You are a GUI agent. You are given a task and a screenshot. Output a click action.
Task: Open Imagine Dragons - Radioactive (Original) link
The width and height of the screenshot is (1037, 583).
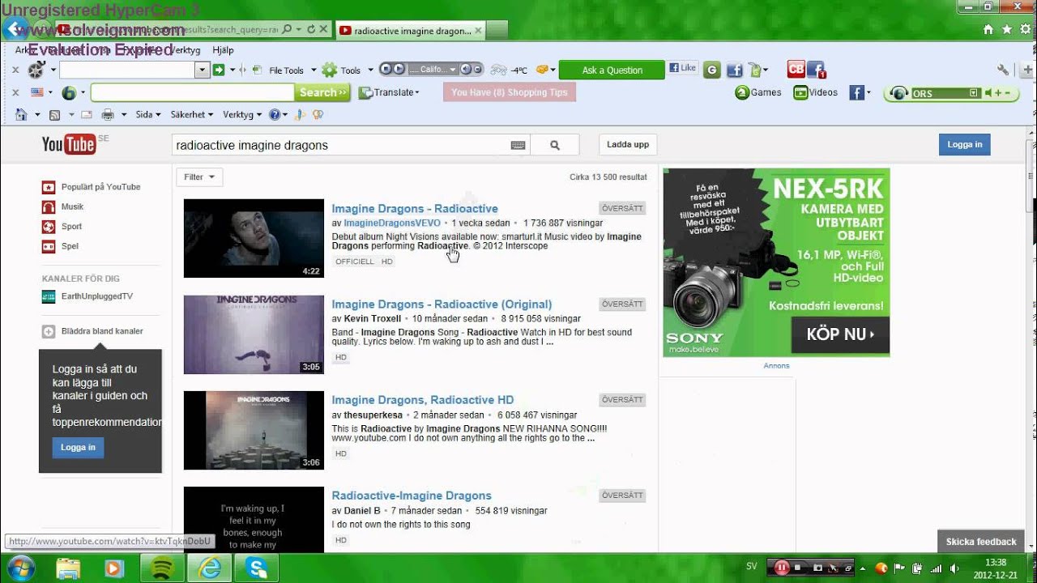tap(442, 304)
